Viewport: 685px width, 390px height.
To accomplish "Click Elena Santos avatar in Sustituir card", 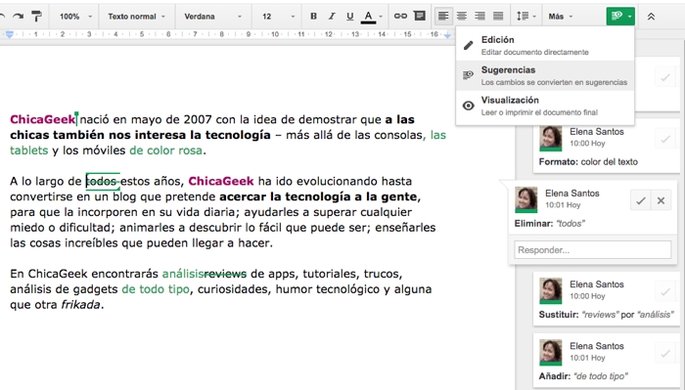I will point(550,291).
